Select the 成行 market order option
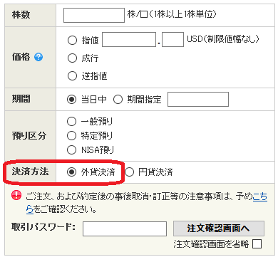This screenshot has width=278, height=257. coord(72,58)
